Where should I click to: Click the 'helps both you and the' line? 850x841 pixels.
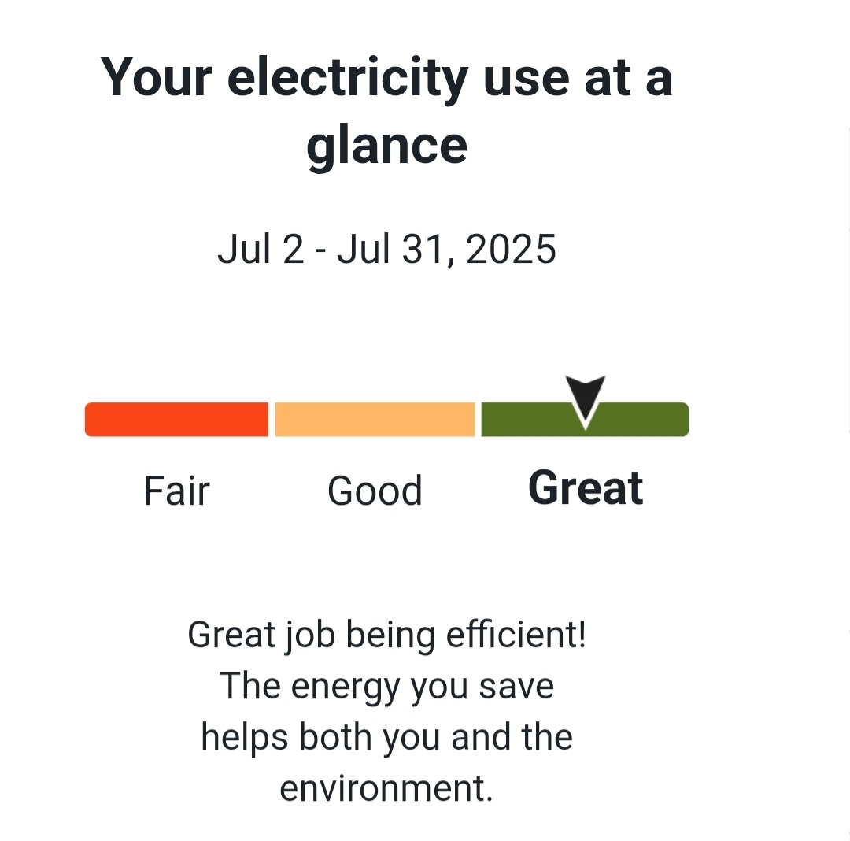386,737
